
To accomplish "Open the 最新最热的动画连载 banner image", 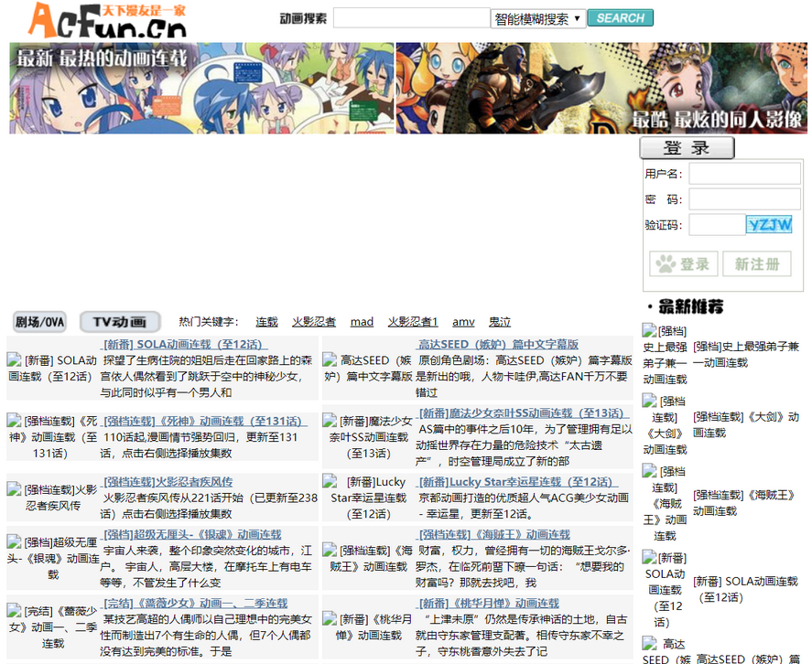I will (x=201, y=88).
